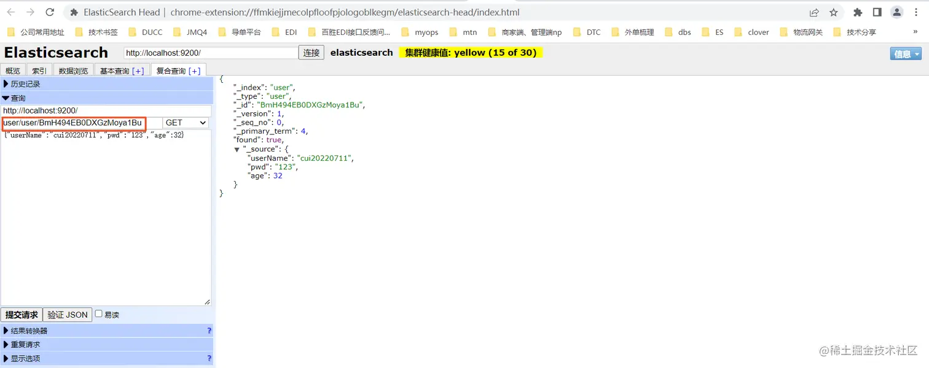Open the mtn bookmark folder
The image size is (929, 368).
(x=463, y=33)
